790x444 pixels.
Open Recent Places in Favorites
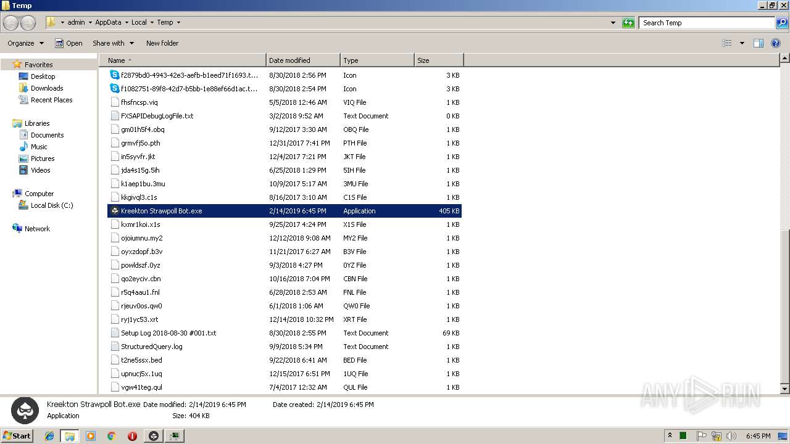pyautogui.click(x=51, y=100)
